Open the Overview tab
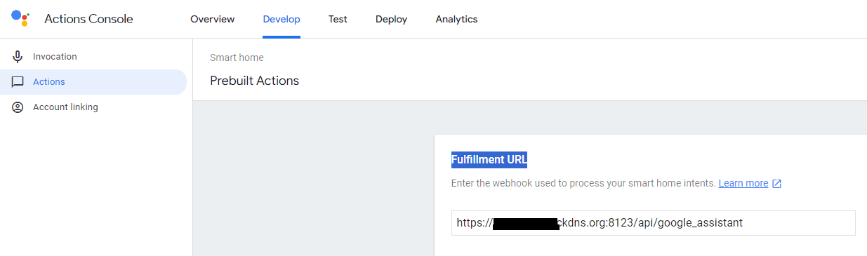The height and width of the screenshot is (256, 867). tap(212, 19)
